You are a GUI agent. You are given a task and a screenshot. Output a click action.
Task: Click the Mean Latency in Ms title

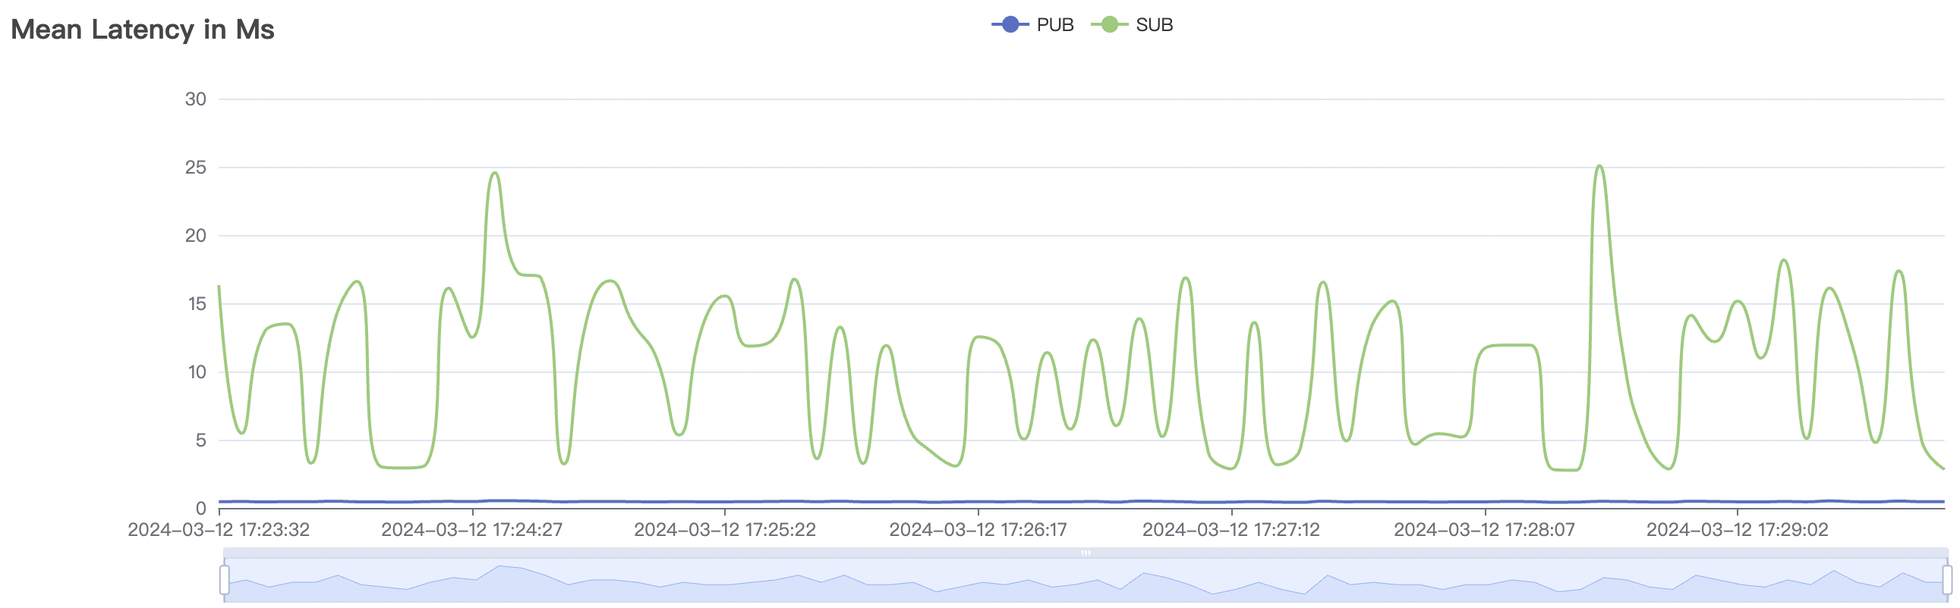(142, 30)
